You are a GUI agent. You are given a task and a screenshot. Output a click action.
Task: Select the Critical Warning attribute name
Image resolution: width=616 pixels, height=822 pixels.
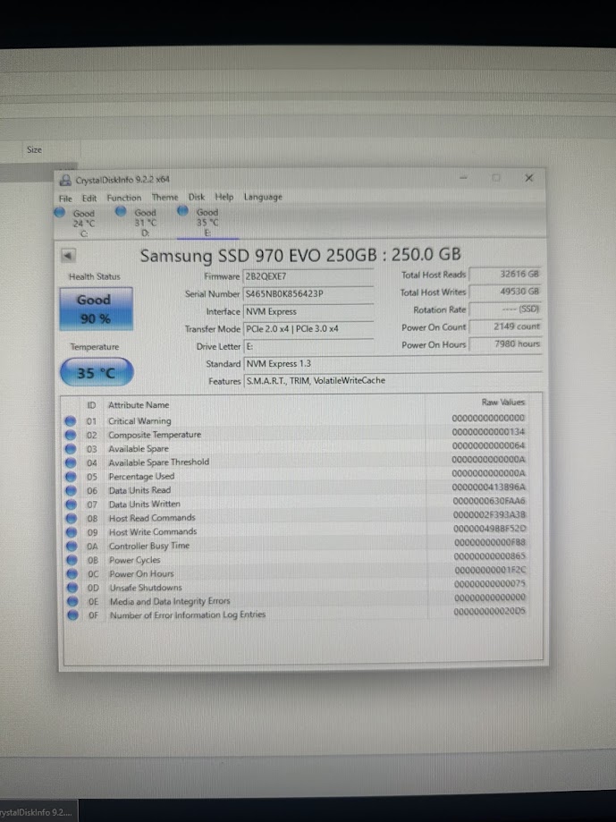139,421
